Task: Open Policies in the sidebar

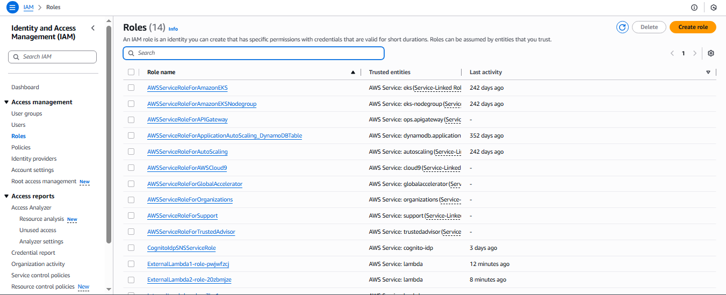Action: tap(21, 147)
